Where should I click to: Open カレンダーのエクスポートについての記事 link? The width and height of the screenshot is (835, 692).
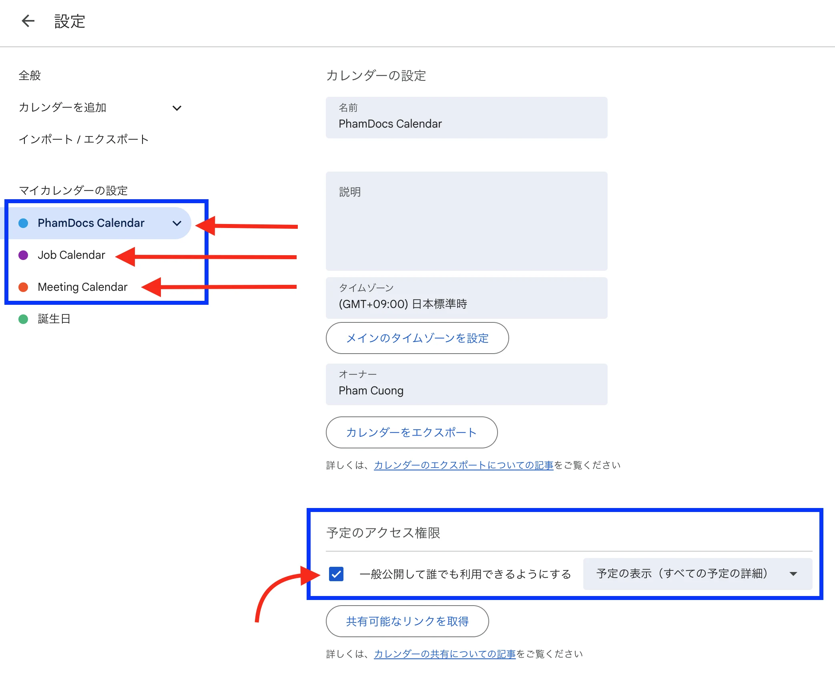point(464,465)
